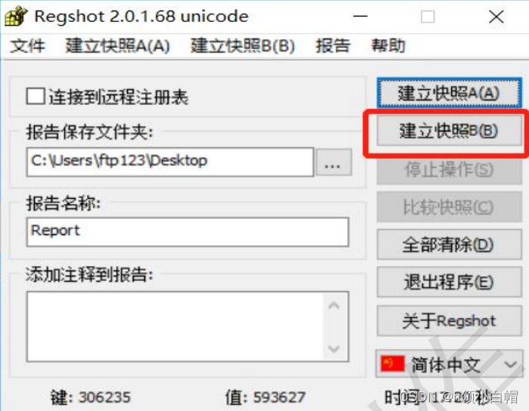Click the browse folder "..." button

(x=334, y=162)
